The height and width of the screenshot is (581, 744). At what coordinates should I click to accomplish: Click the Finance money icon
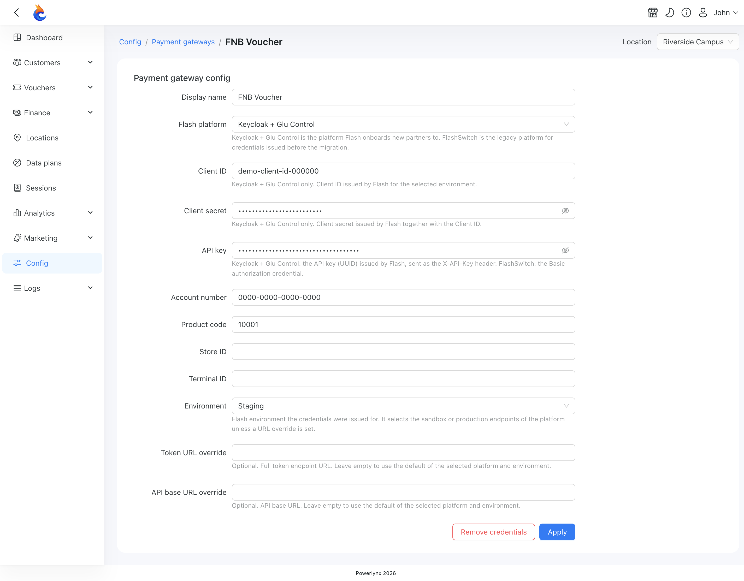tap(17, 112)
